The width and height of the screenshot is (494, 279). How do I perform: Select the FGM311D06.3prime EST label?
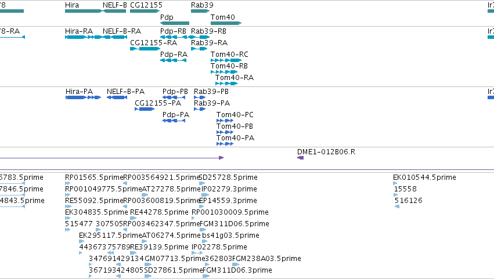point(237,270)
